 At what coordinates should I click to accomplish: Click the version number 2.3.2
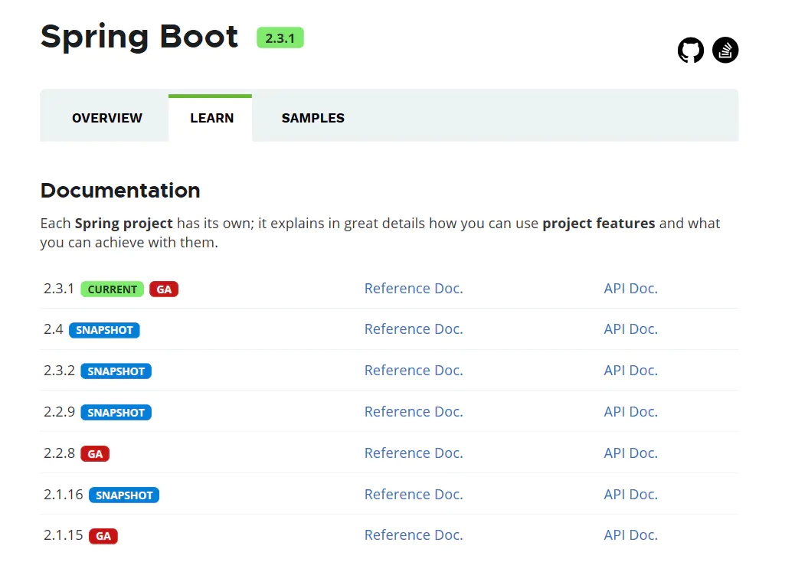pos(59,370)
